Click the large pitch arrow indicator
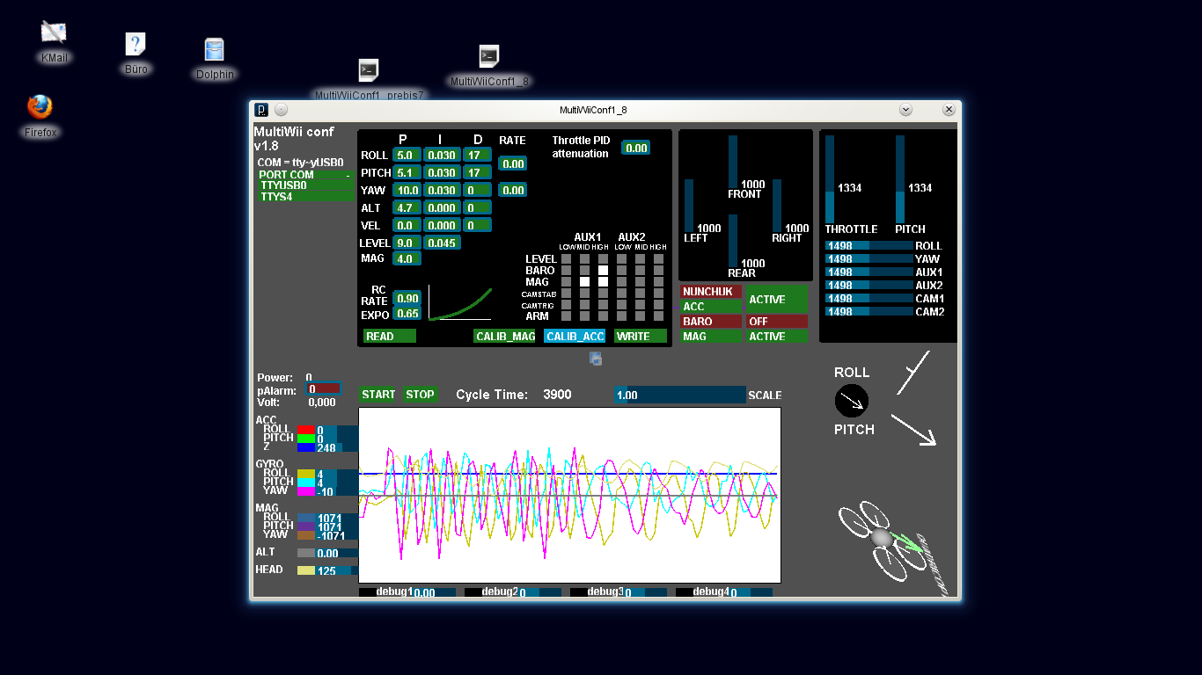The width and height of the screenshot is (1202, 675). pyautogui.click(x=913, y=430)
